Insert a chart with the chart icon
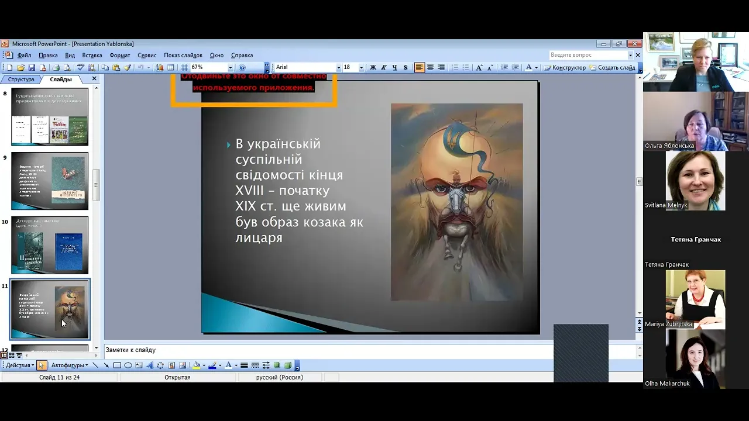This screenshot has height=421, width=749. click(160, 68)
